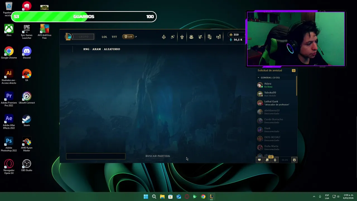Open Outlook from the taskbar

click(x=179, y=197)
